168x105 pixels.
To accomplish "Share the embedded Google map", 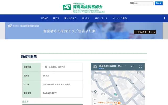I will coord(132,67).
